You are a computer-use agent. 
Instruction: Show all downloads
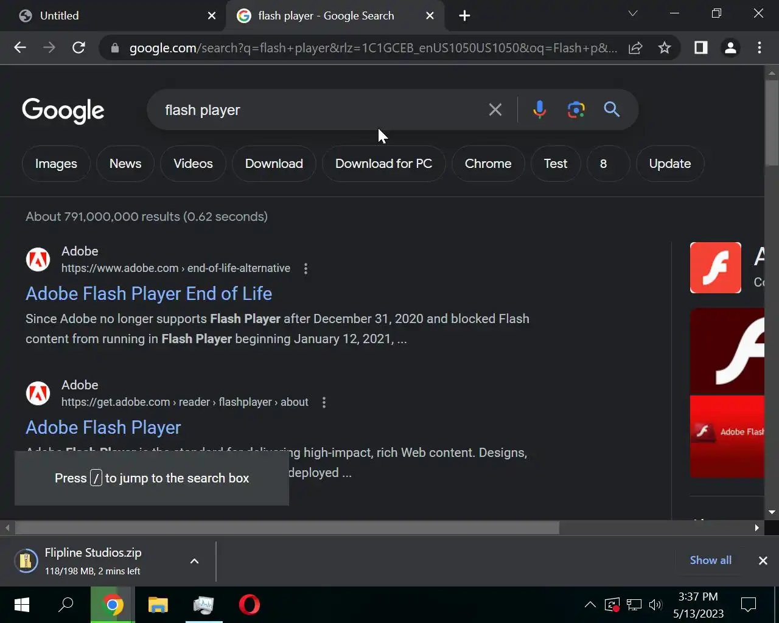coord(710,560)
